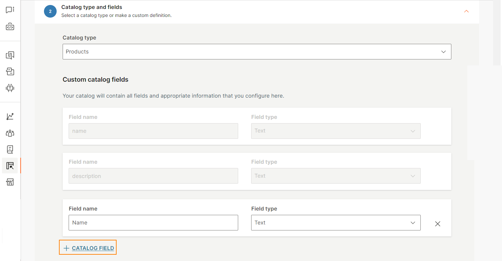Click step 2 circle badge
Screen dimensions: 502x261
coord(50,11)
